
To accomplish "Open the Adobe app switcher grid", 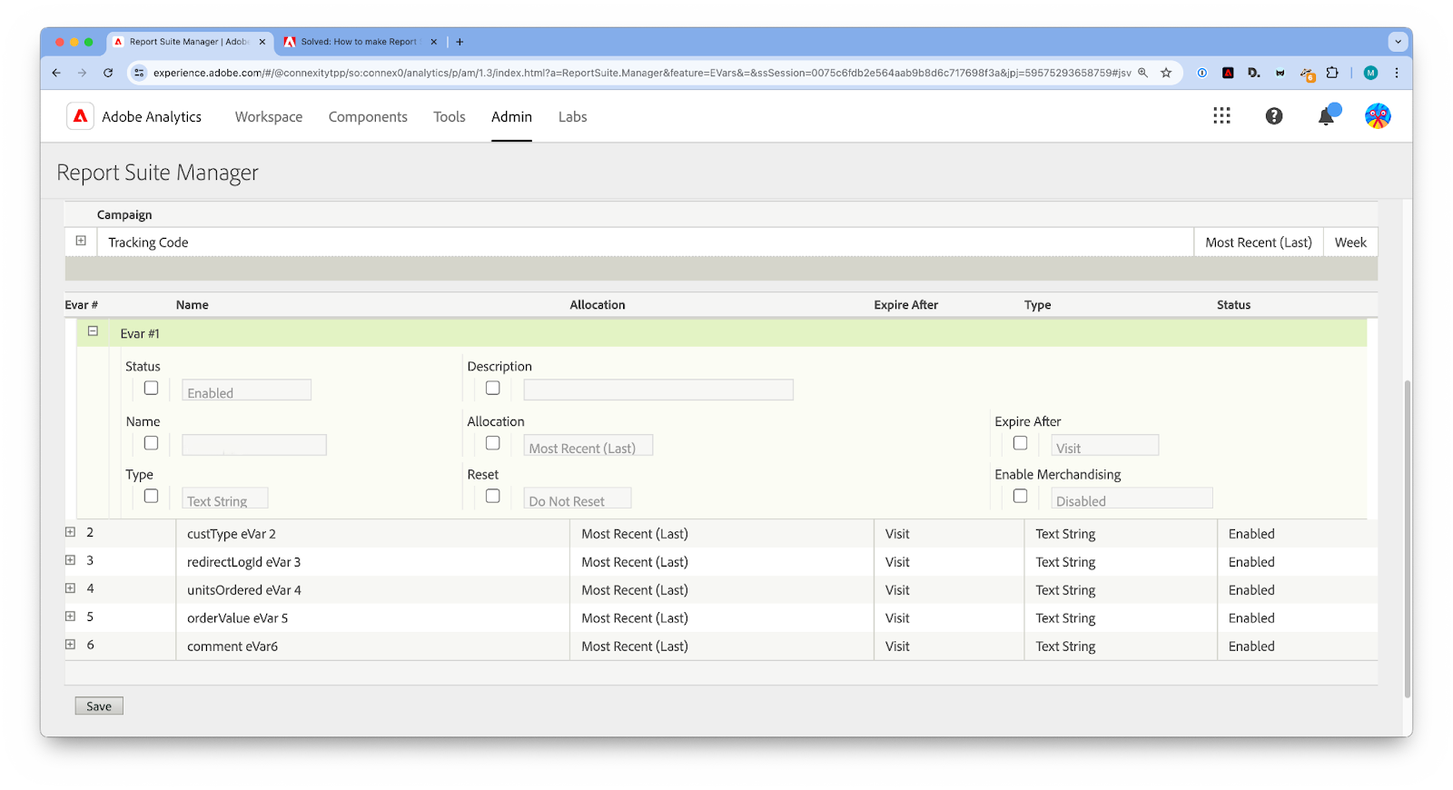I will click(1221, 116).
